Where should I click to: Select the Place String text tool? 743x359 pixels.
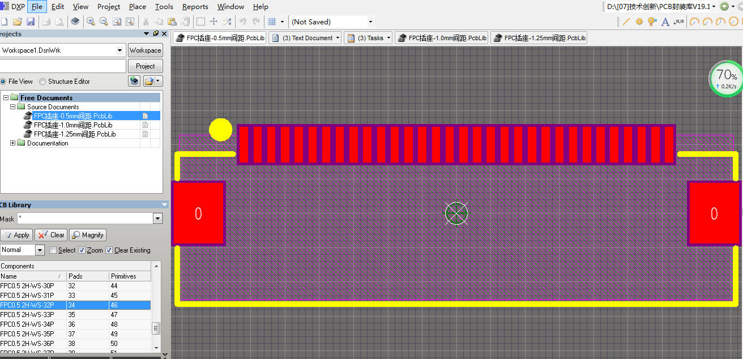(x=665, y=22)
